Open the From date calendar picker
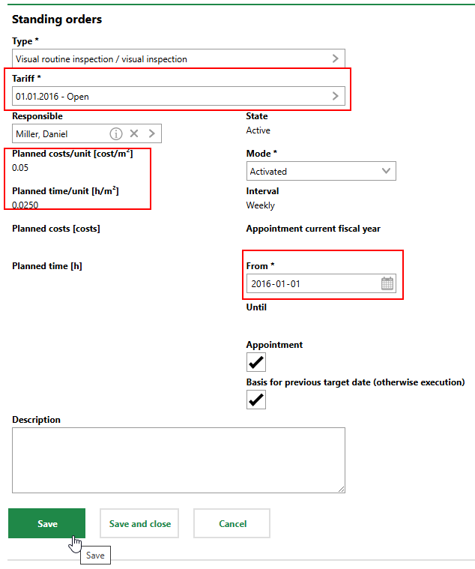This screenshot has width=475, height=569. tap(387, 284)
